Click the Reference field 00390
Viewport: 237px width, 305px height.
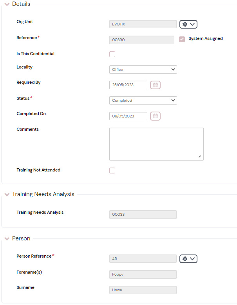(141, 40)
